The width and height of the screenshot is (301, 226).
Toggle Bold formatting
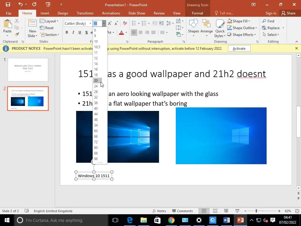pos(67,32)
